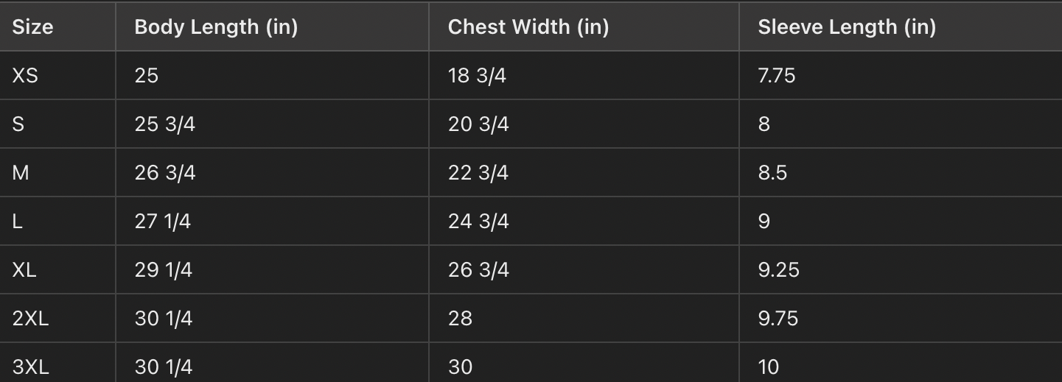This screenshot has width=1062, height=382.
Task: Click the Body Length (in) header
Action: click(x=216, y=27)
